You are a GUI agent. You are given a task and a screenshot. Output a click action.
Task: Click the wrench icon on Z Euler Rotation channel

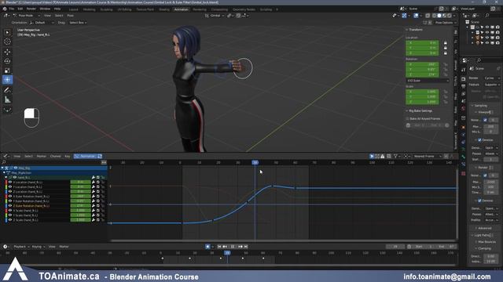click(x=94, y=206)
